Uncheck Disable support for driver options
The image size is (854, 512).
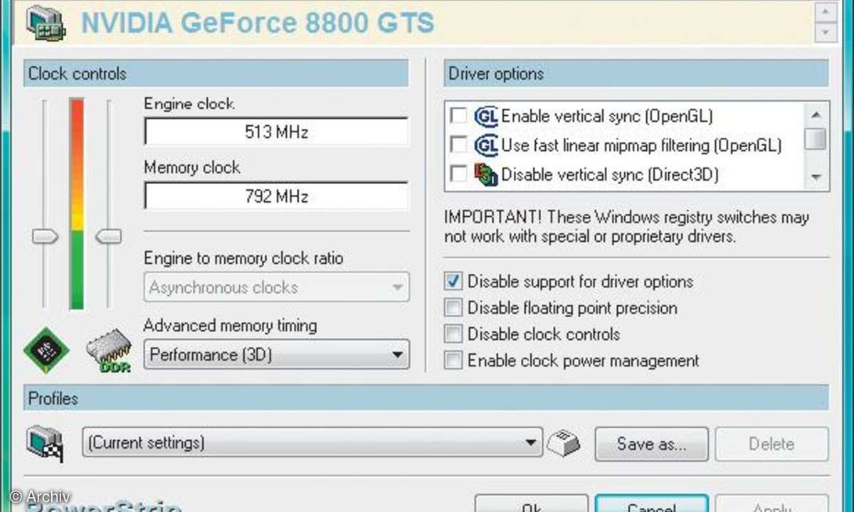[x=453, y=282]
